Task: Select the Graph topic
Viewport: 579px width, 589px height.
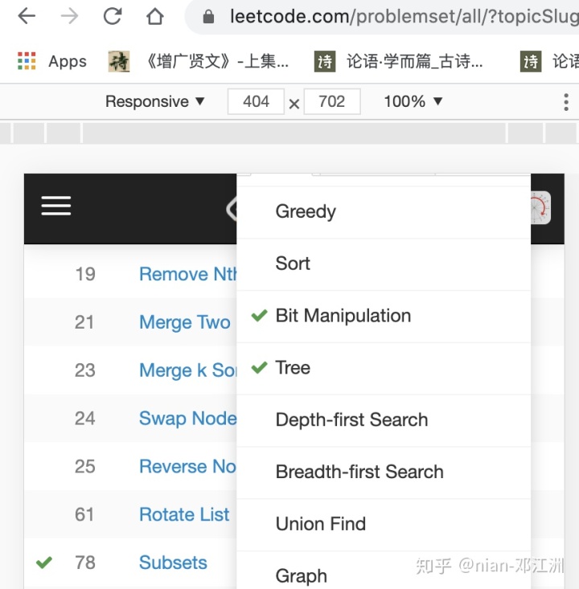Action: click(x=384, y=571)
